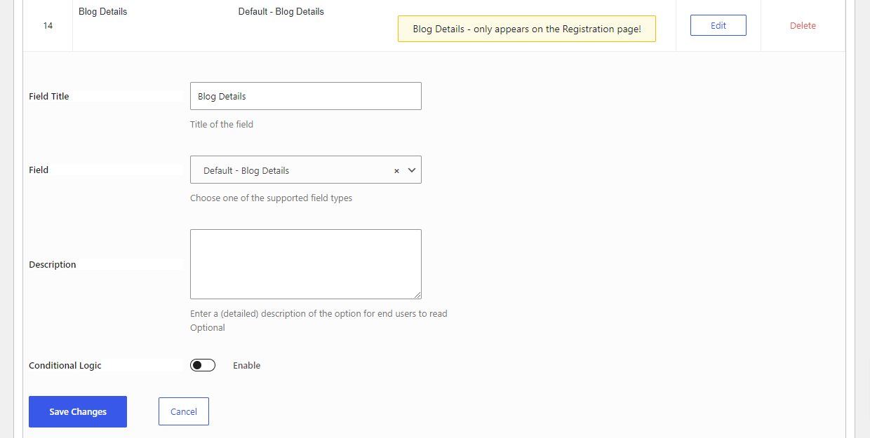
Task: Click the Edit button for row 14
Action: coord(718,25)
